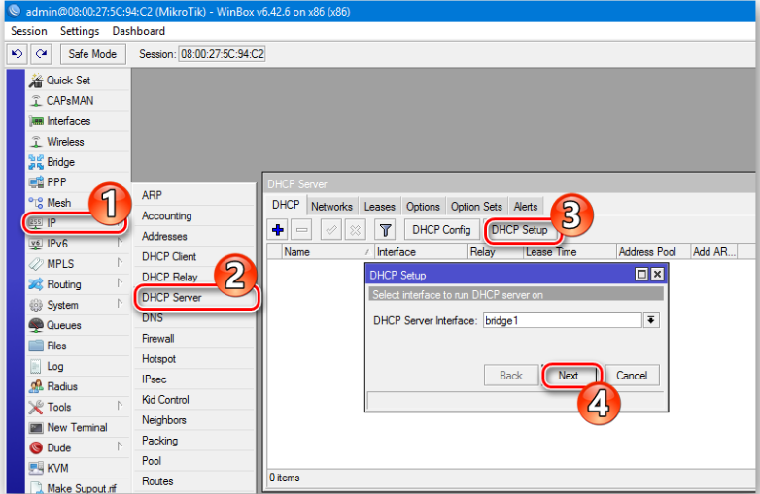
Task: Close the DHCP Setup dialog
Action: click(x=657, y=275)
